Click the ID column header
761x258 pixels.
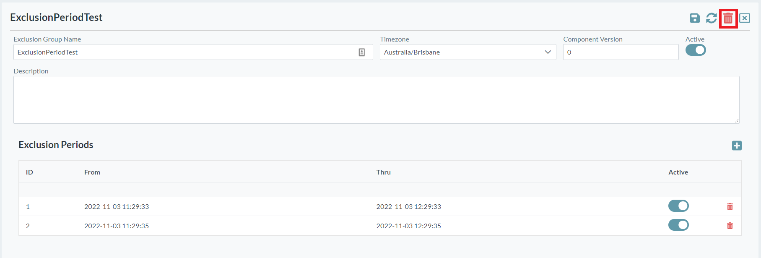pos(29,172)
